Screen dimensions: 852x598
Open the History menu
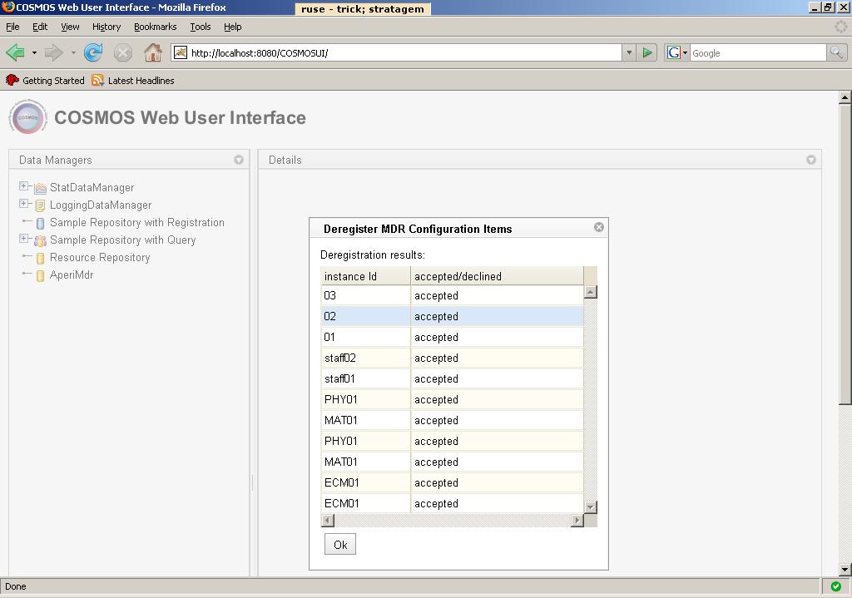(x=106, y=27)
